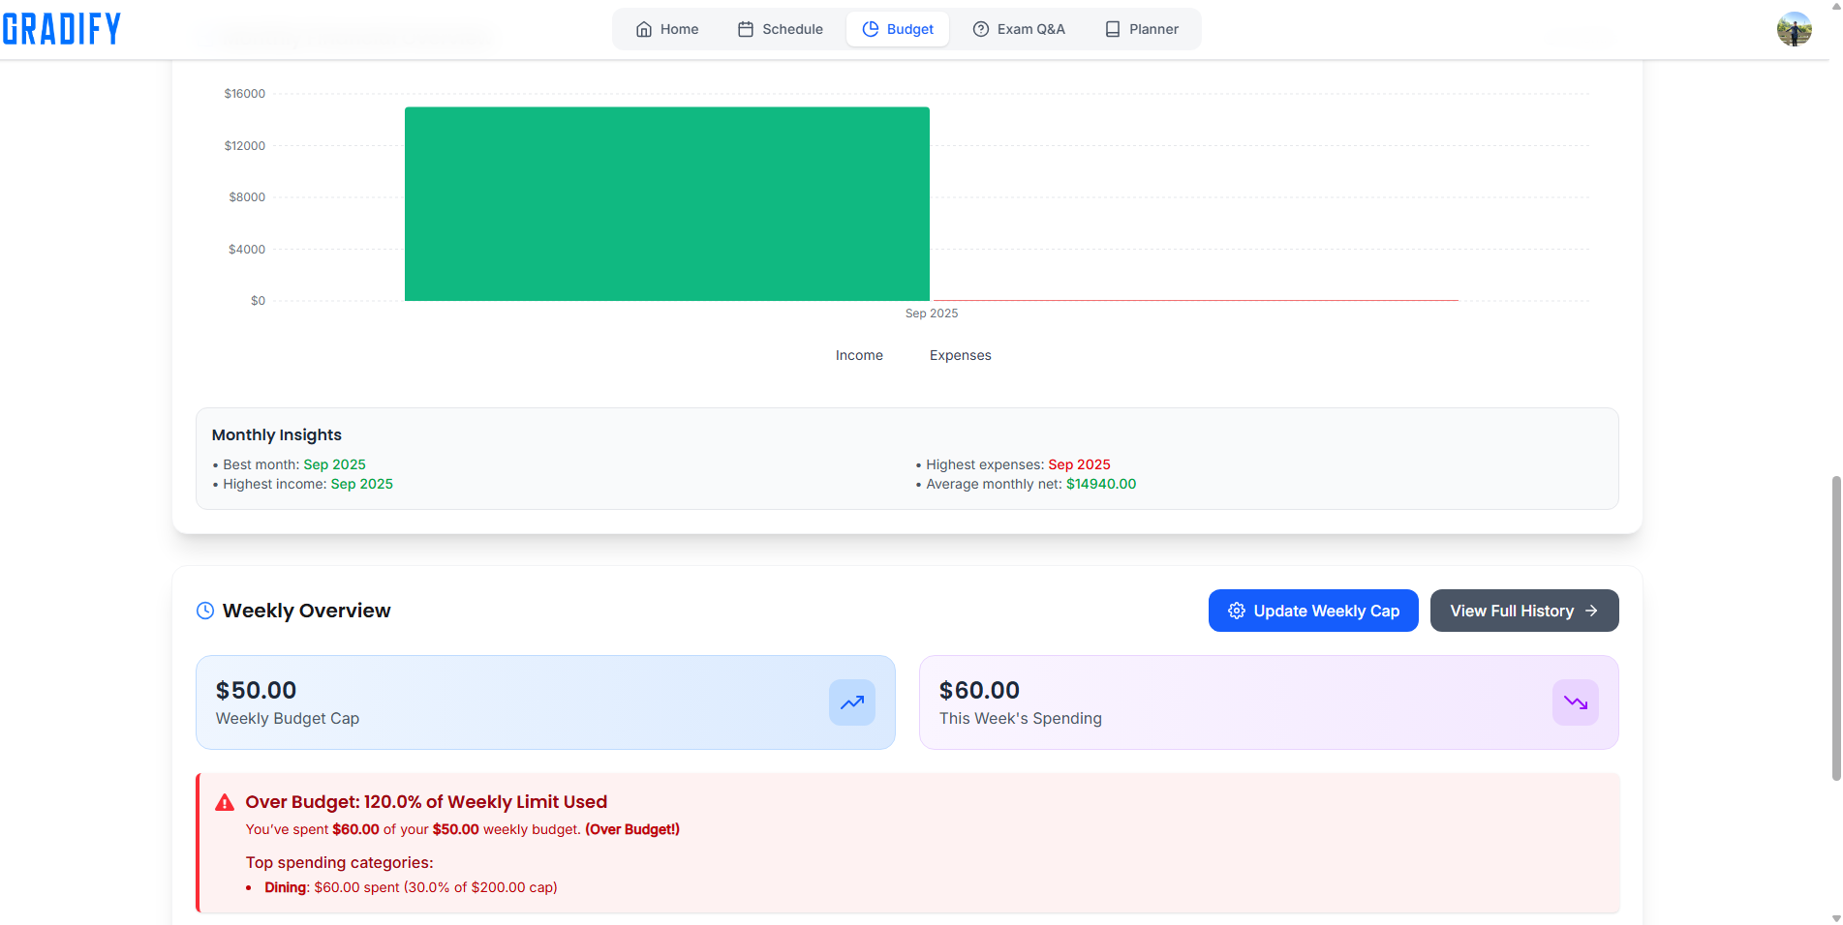Switch to the Schedule tab

(781, 29)
